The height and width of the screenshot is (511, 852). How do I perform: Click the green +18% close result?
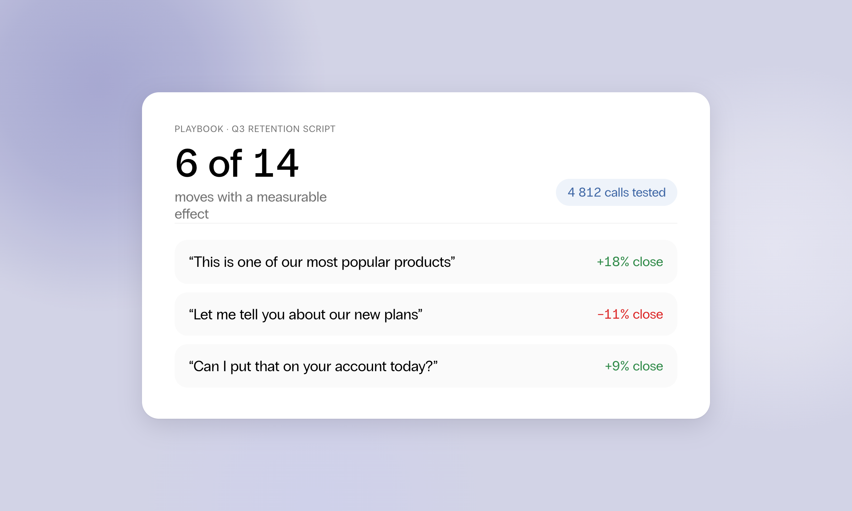(x=630, y=262)
